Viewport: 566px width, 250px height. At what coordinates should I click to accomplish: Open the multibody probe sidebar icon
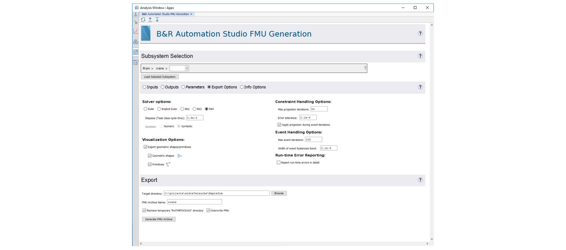[136, 22]
